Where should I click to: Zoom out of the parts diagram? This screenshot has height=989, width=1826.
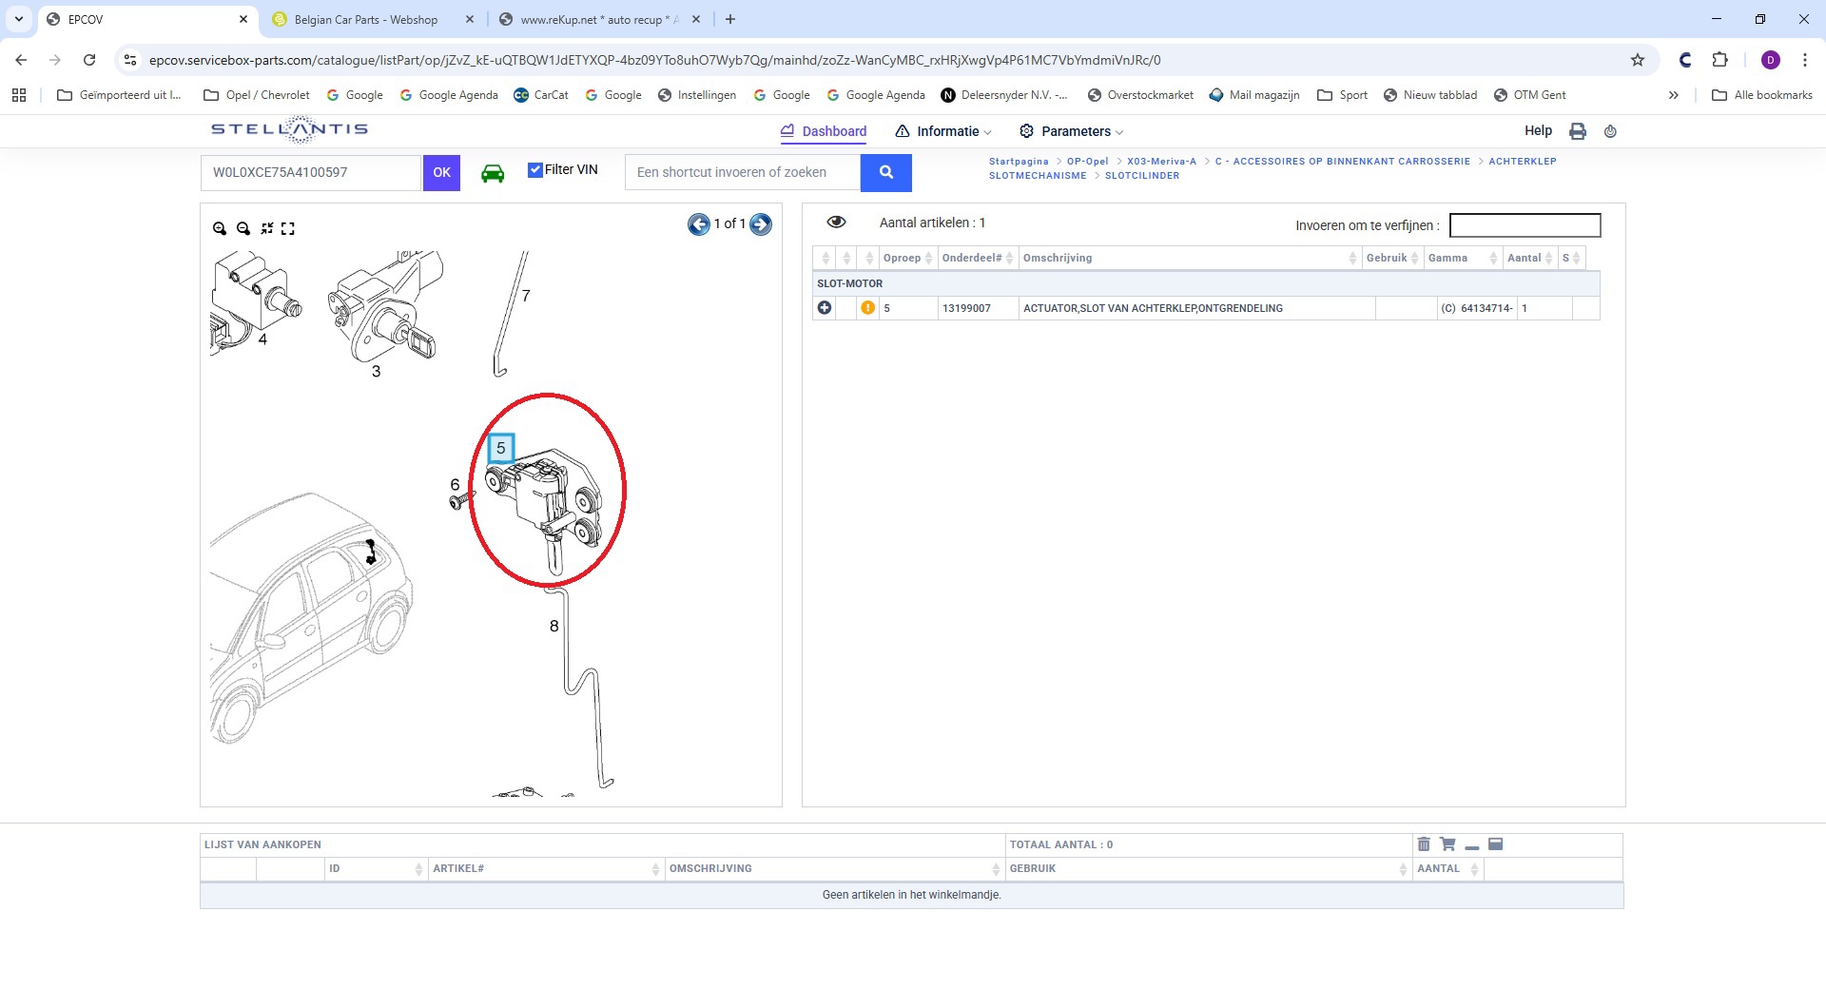click(x=243, y=228)
